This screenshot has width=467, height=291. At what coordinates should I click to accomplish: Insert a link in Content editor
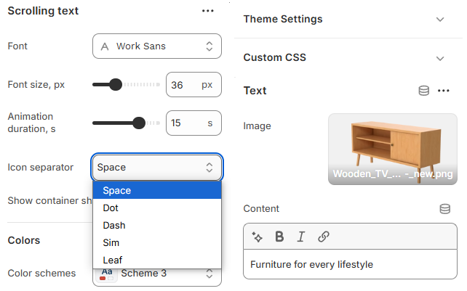323,237
